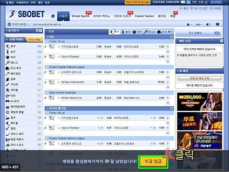Collapse the 전체 이벤트 arrow

[7, 40]
